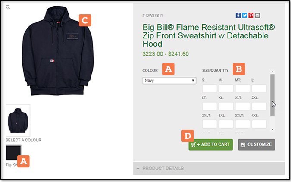Click the sweatshirt thumbnail image
291x182 pixels.
(18, 120)
